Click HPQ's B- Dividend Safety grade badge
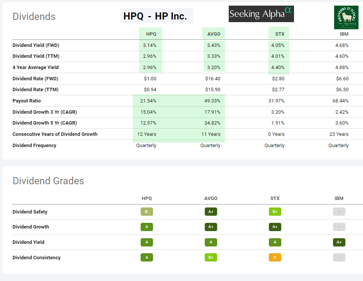The height and width of the screenshot is (281, 363). (x=147, y=212)
